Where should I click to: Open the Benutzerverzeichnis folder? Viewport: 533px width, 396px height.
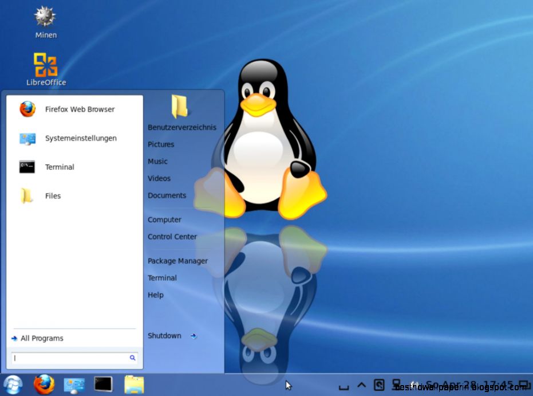[x=182, y=127]
